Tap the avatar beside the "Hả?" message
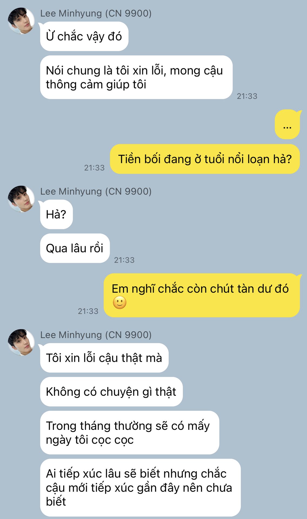 (21, 199)
